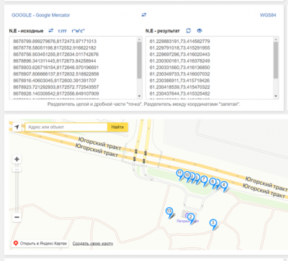Open map in Яндекс Картах
The width and height of the screenshot is (288, 261).
pos(40,244)
